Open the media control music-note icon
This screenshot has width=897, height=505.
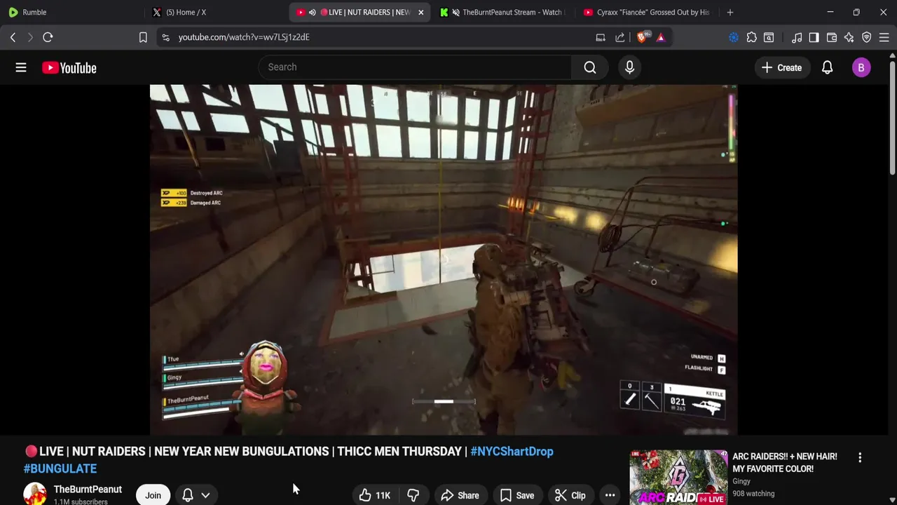(x=797, y=37)
